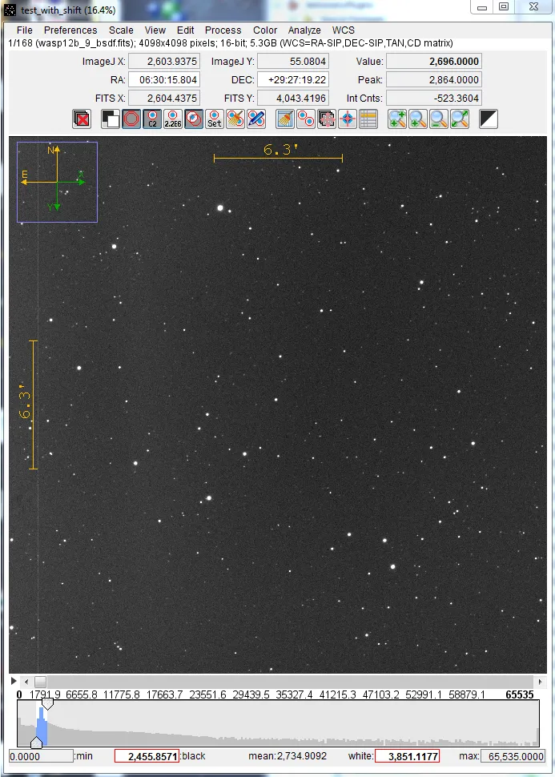This screenshot has width=555, height=777.
Task: Click the black-white diagonal auto contrast icon
Action: tap(489, 119)
